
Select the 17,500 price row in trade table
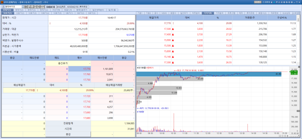pyautogui.click(x=216, y=29)
